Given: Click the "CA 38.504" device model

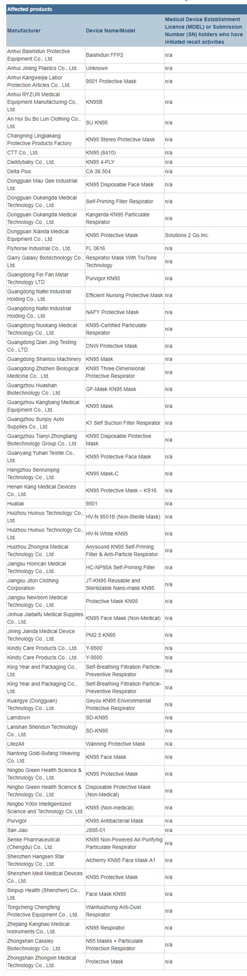Looking at the screenshot, I should (98, 172).
